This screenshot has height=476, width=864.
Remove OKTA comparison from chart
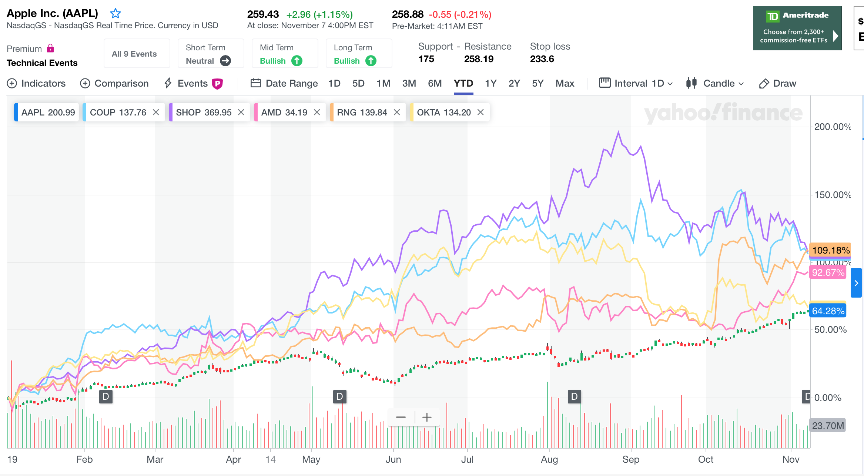pyautogui.click(x=480, y=112)
